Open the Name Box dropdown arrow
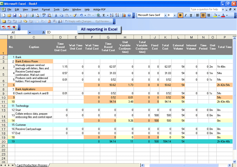This screenshot has height=167, width=237. pyautogui.click(x=30, y=32)
